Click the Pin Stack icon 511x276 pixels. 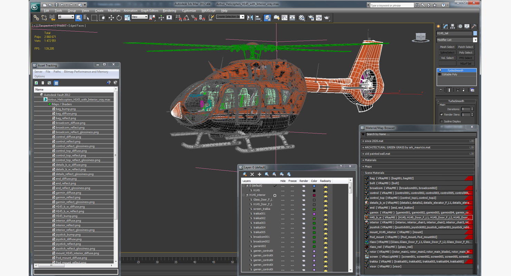point(441,90)
